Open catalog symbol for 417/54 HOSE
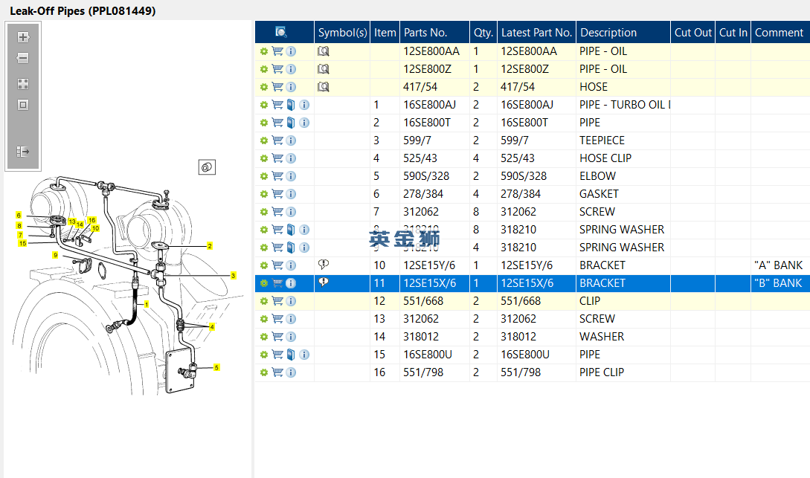Screen dimensions: 810x478 point(323,87)
